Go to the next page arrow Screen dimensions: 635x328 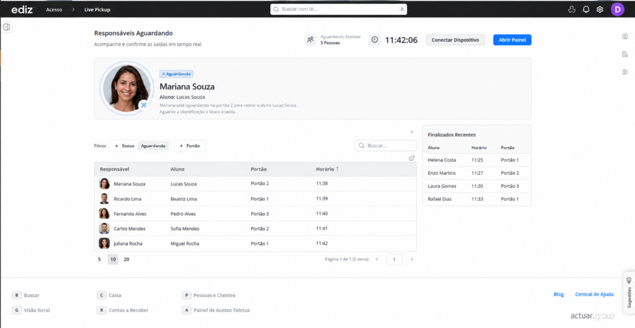[x=412, y=259]
